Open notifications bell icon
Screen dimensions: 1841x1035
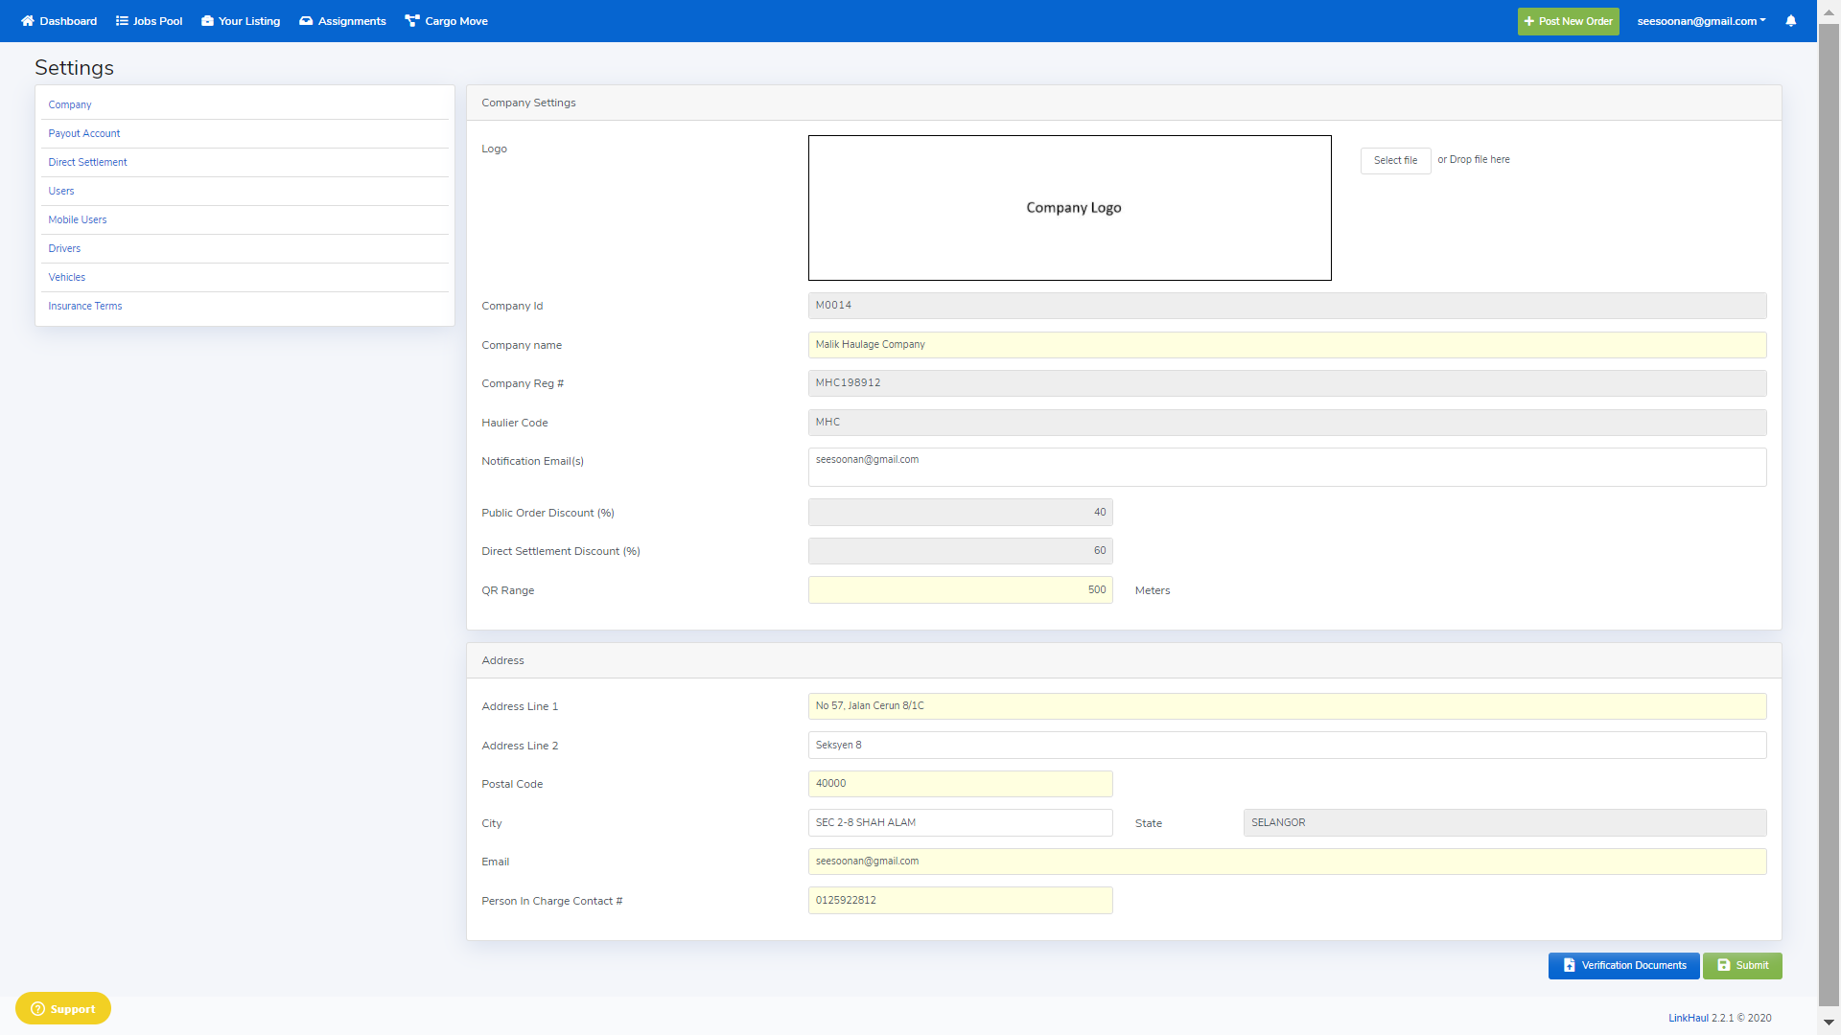[x=1790, y=21]
